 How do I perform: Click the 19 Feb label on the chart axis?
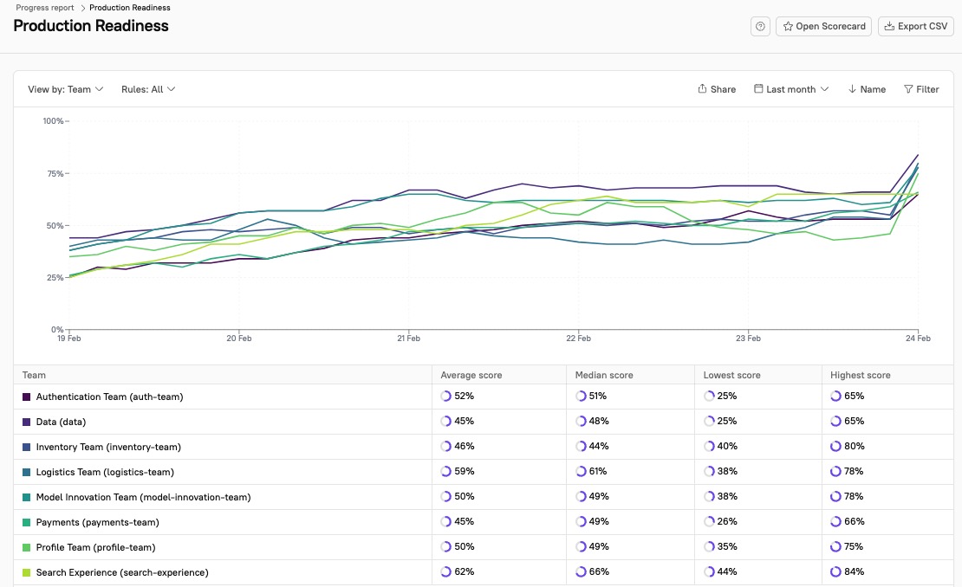[x=68, y=339]
